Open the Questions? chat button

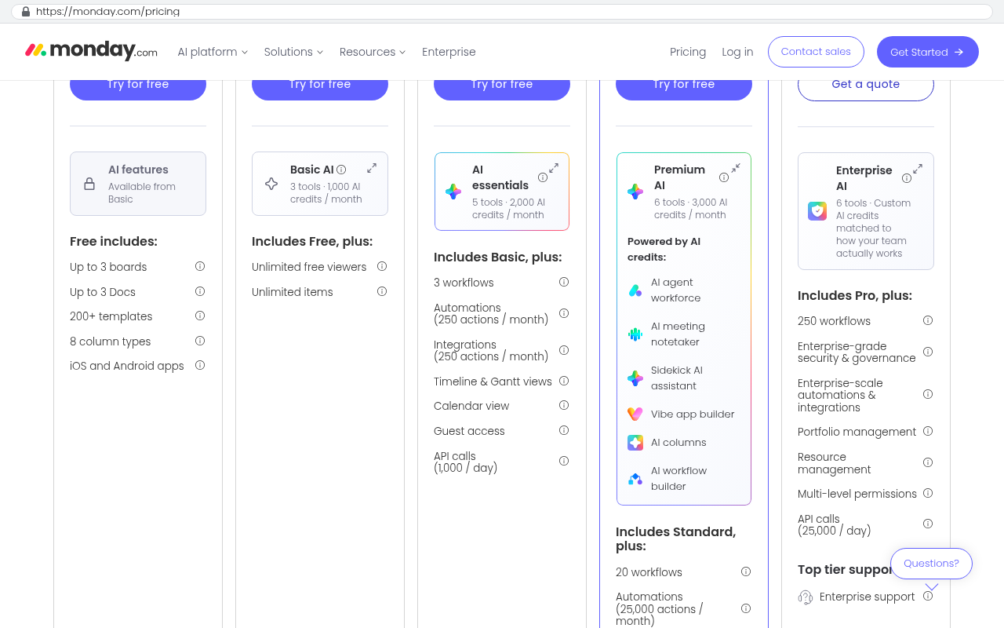pos(931,564)
